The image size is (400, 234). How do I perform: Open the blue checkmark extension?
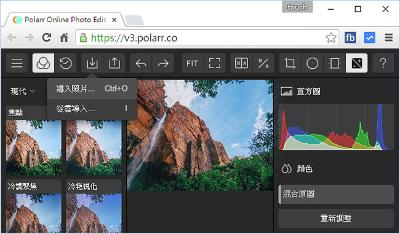pyautogui.click(x=370, y=37)
